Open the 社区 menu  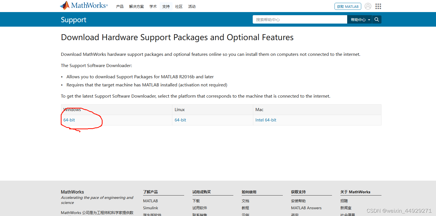pyautogui.click(x=179, y=6)
